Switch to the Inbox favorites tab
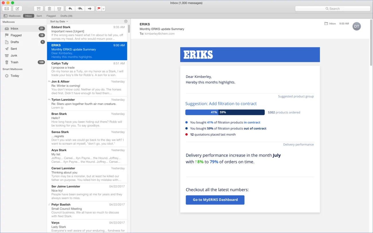The width and height of the screenshot is (373, 233). point(29,16)
